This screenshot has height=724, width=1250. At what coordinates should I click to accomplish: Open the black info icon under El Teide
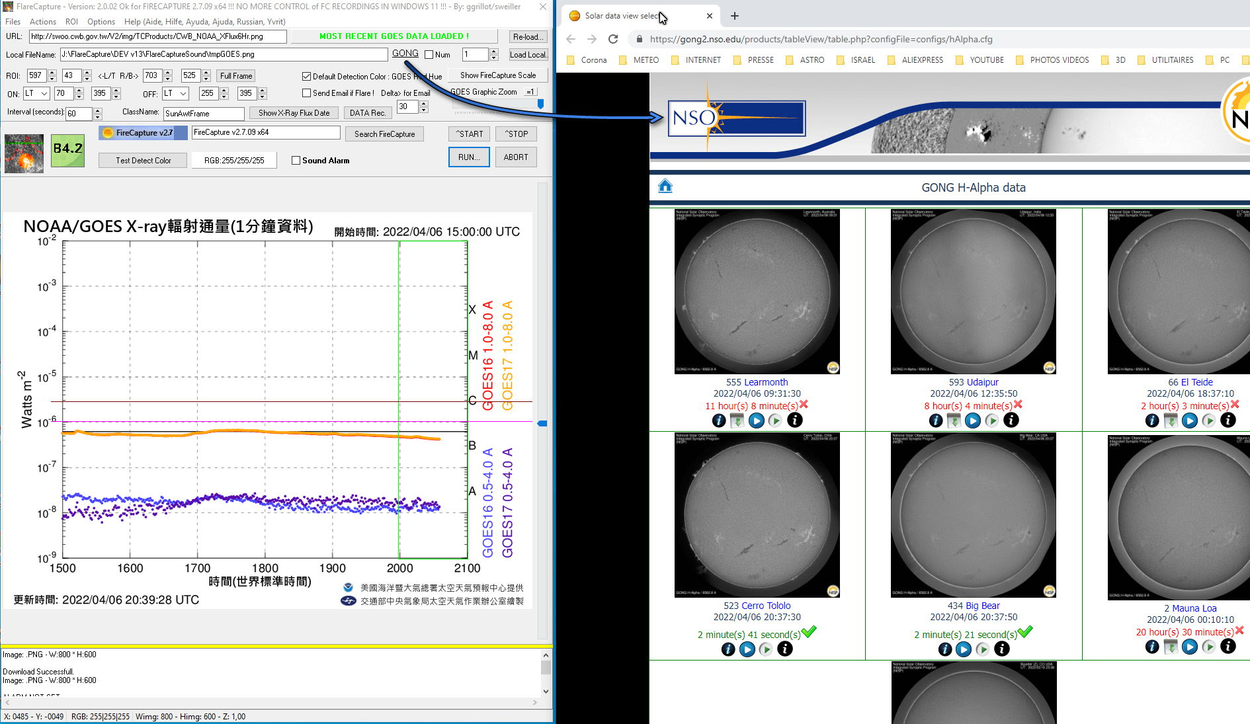(x=1228, y=420)
